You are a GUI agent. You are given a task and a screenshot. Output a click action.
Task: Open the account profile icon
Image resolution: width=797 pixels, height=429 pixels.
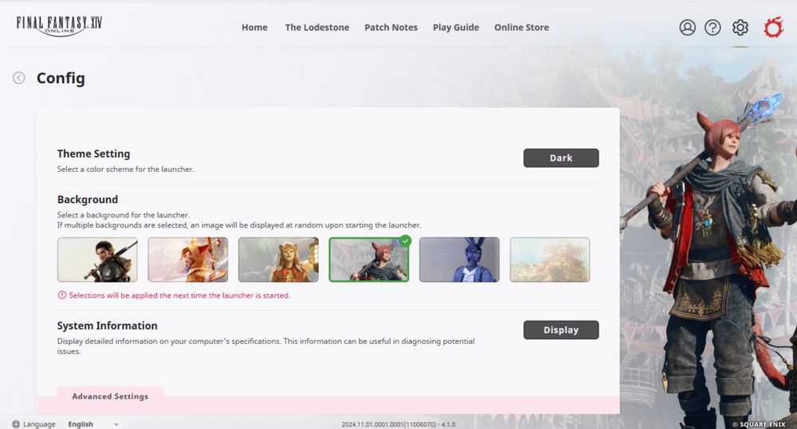687,27
